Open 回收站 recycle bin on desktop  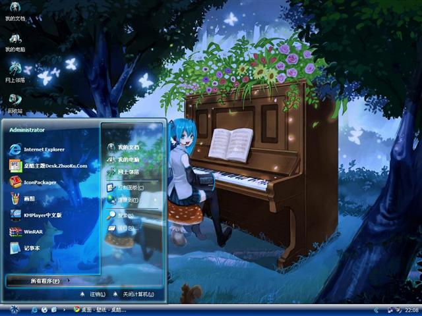[15, 103]
